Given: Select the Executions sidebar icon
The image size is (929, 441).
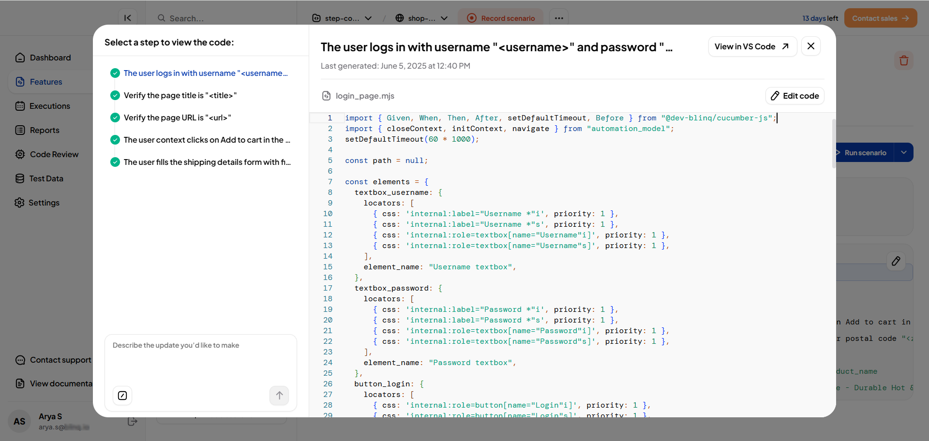Looking at the screenshot, I should coord(20,106).
